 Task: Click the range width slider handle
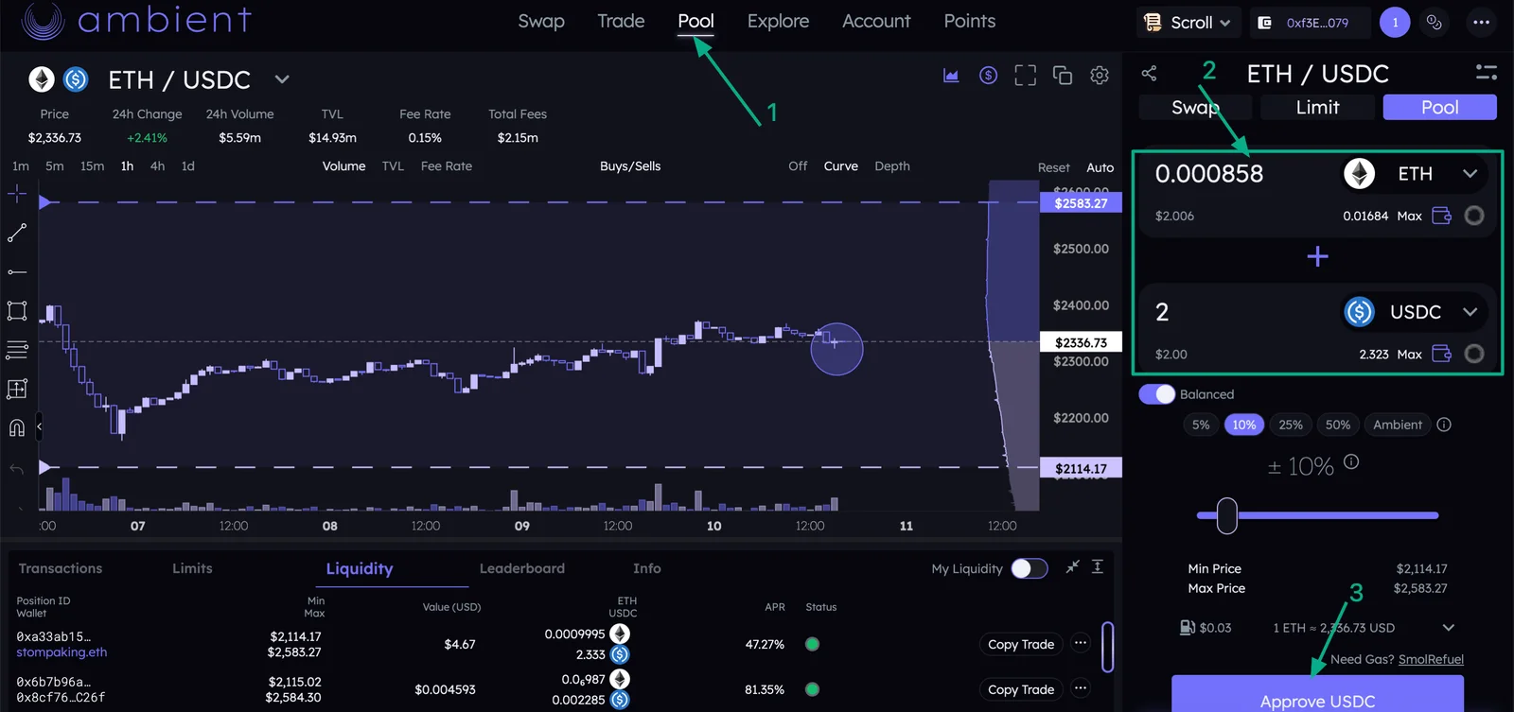tap(1227, 515)
